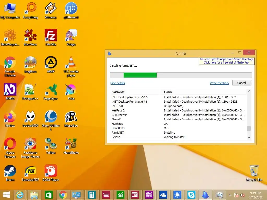Select the .NET 4.8 row
This screenshot has width=267, height=200.
178,106
